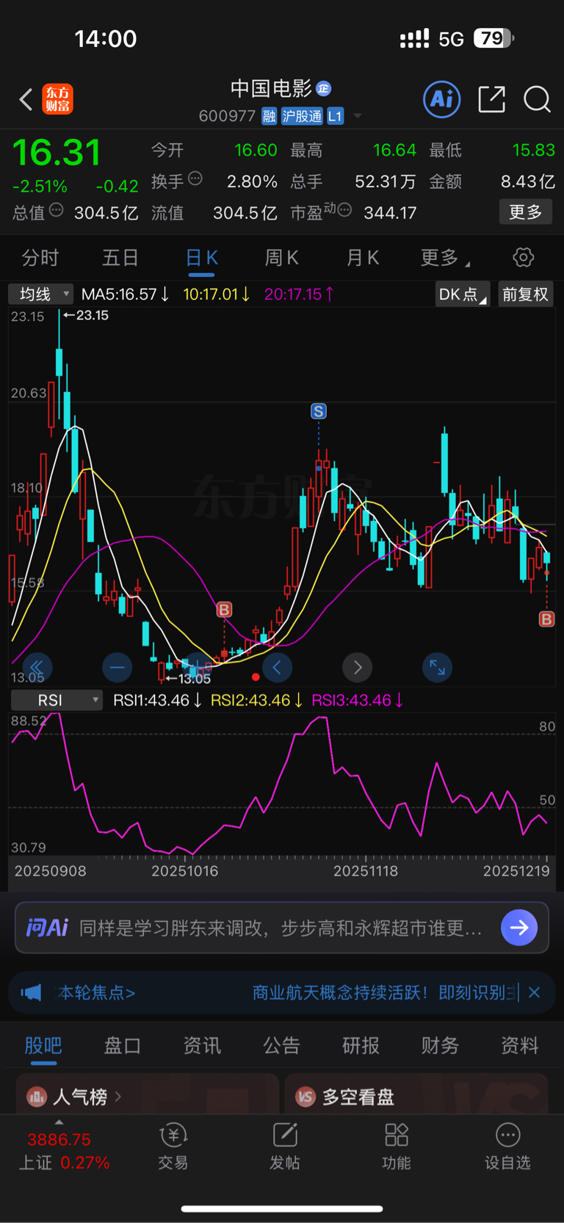The width and height of the screenshot is (564, 1223).
Task: Tap the 设自选 watchlist icon
Action: coord(507,1147)
